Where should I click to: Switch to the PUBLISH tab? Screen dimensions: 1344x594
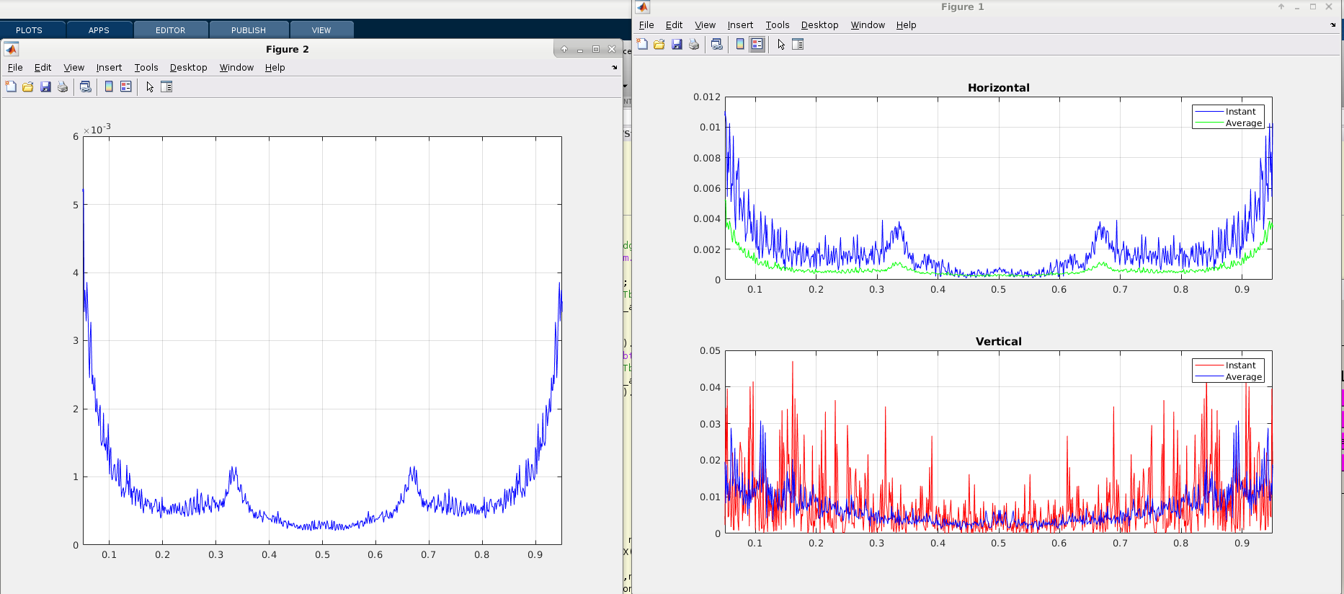tap(249, 30)
